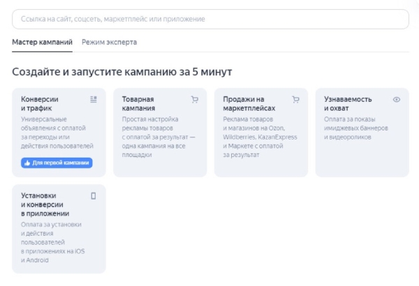This screenshot has width=419, height=286.
Task: Switch to the Мастер кампаний tab
Action: pyautogui.click(x=42, y=42)
